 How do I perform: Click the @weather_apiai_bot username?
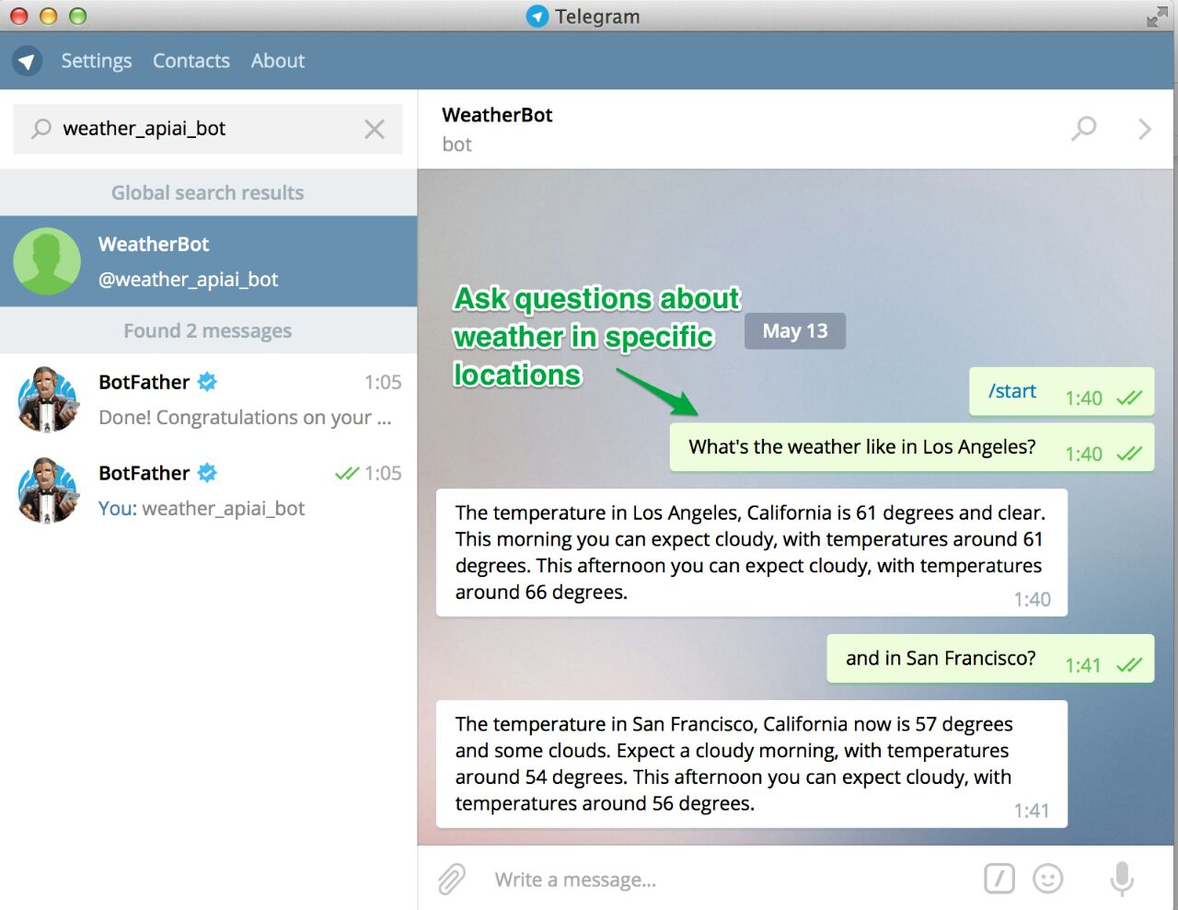(189, 280)
